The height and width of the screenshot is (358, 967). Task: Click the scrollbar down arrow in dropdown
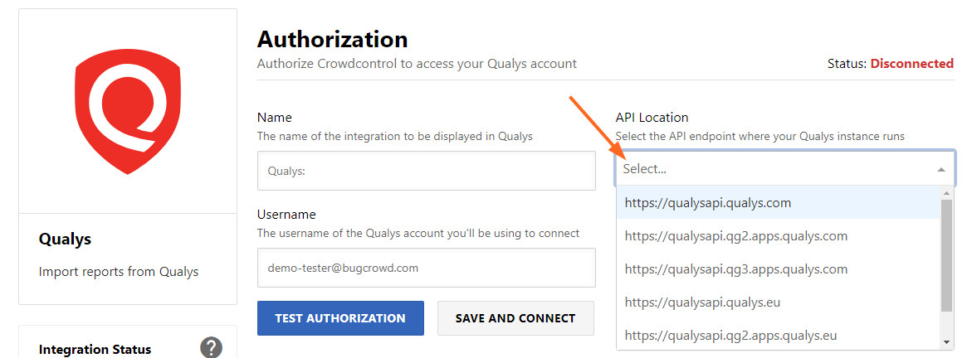coord(946,343)
